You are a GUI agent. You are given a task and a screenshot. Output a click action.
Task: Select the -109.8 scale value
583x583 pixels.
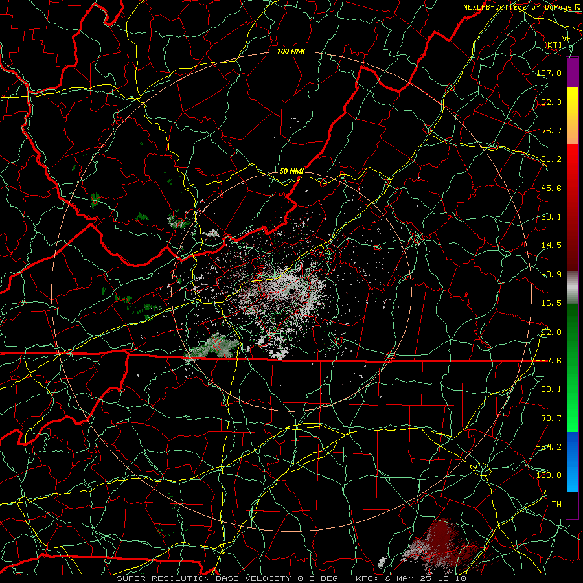pos(546,475)
